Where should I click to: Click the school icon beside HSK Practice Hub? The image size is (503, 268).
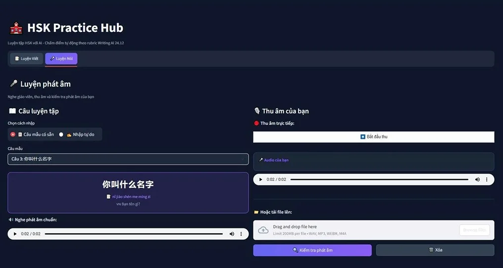point(16,28)
